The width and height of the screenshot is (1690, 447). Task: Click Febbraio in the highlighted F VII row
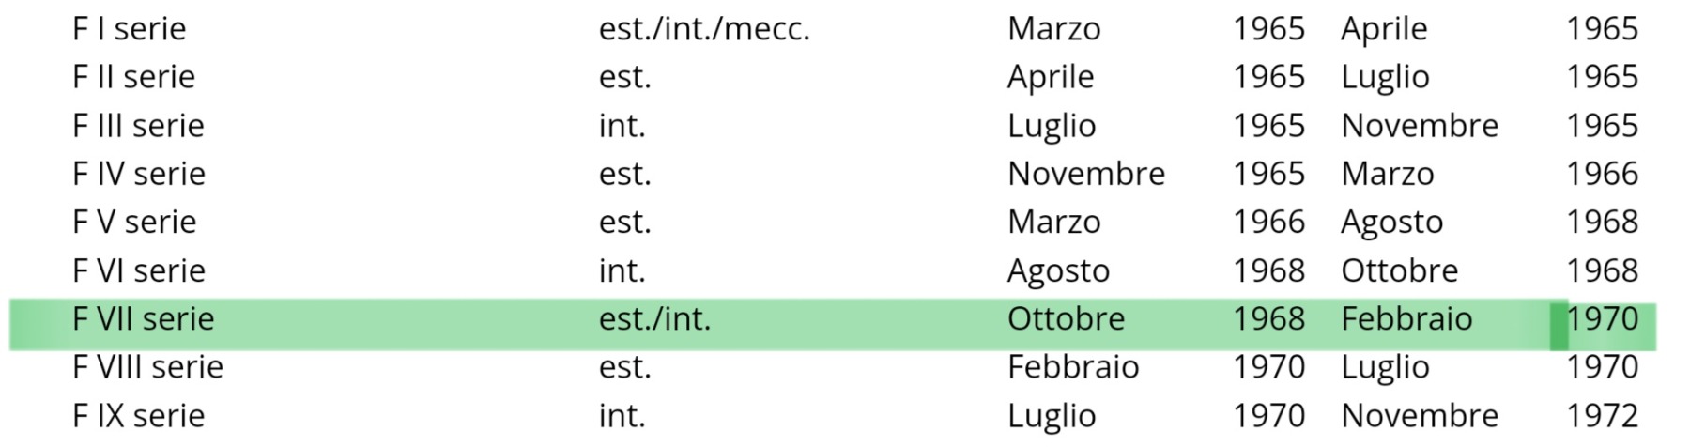pyautogui.click(x=1406, y=319)
